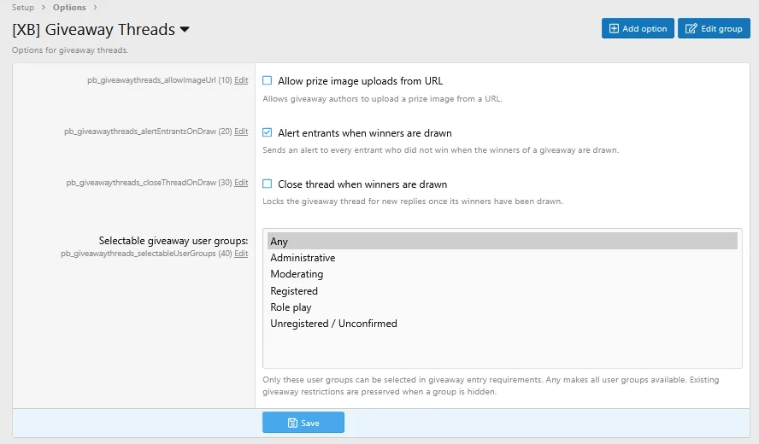The width and height of the screenshot is (759, 444).
Task: Edit the allowImageUrl option
Action: point(241,80)
